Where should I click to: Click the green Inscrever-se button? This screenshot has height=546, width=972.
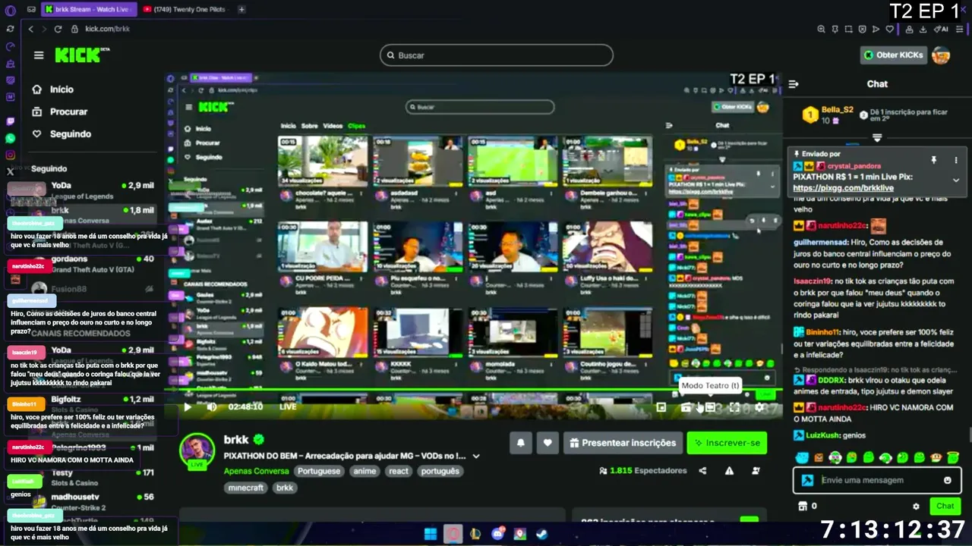[x=727, y=443]
